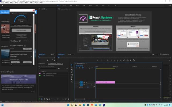Click green label swatch of Benchmark Setup sequence
This screenshot has width=172, height=107.
(x=40, y=76)
